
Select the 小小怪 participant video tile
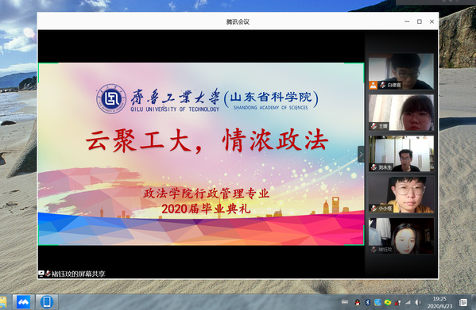401,195
